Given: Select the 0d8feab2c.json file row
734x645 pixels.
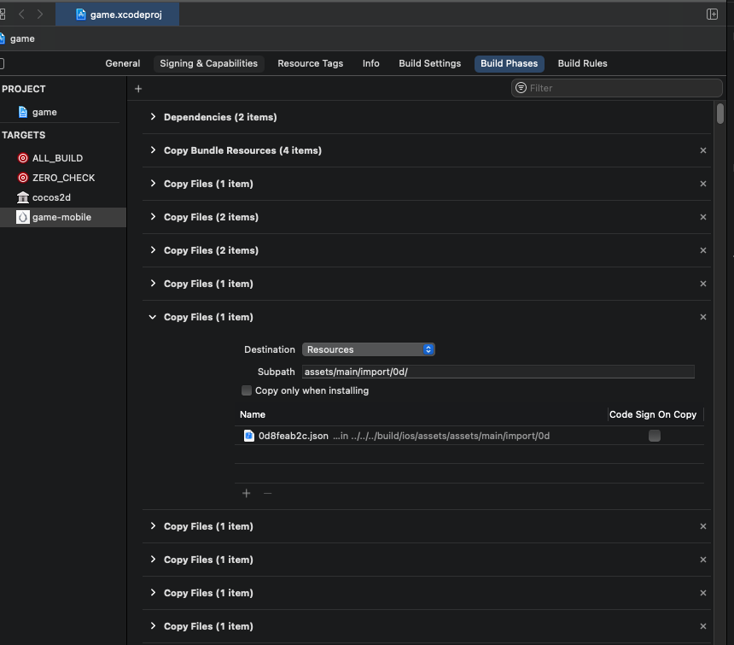Looking at the screenshot, I should click(x=469, y=436).
